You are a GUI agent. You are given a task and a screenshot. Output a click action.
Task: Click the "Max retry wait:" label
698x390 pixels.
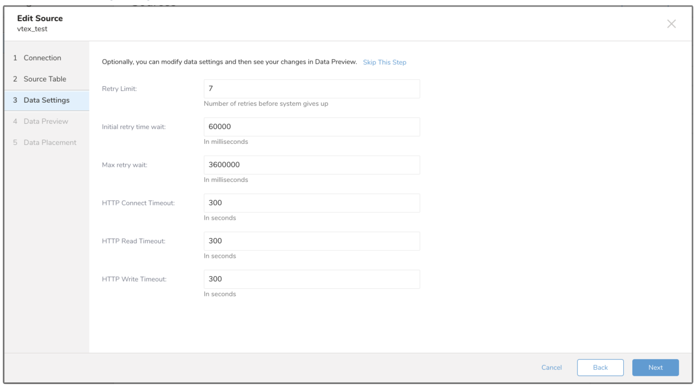coord(124,165)
